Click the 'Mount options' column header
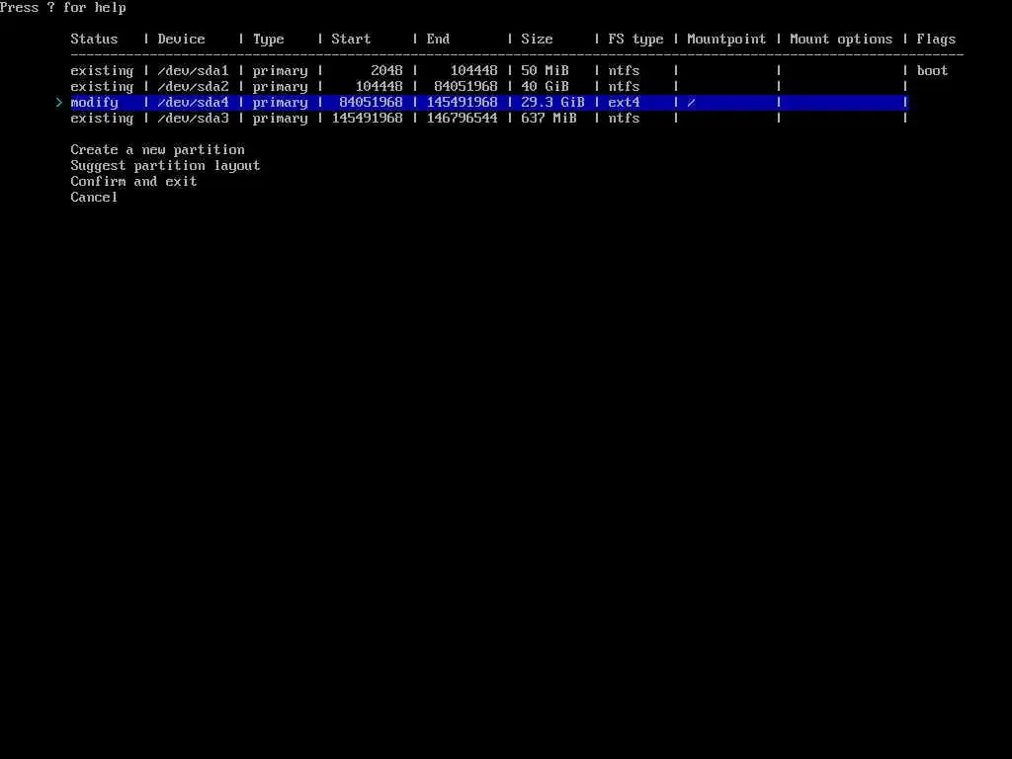Image resolution: width=1012 pixels, height=759 pixels. pos(841,40)
